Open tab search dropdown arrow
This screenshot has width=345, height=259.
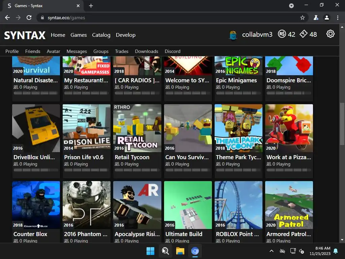tap(291, 6)
